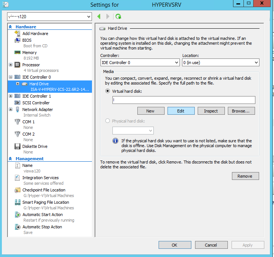
Task: Select the BIOS tree item
Action: [x=27, y=40]
